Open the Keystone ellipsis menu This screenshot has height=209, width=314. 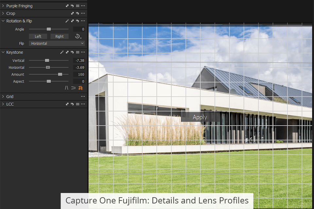(x=83, y=52)
